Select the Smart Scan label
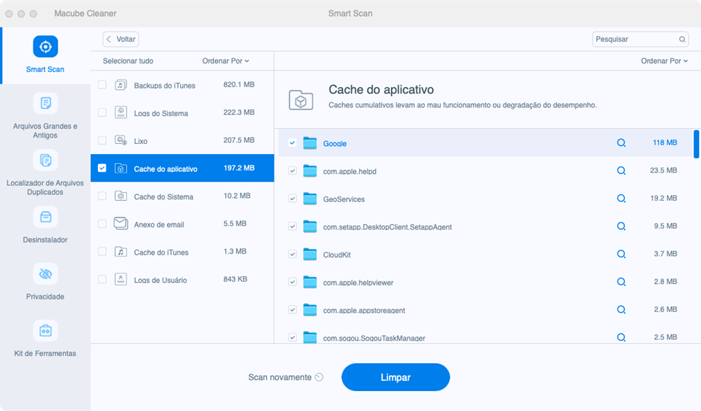This screenshot has width=701, height=411. 45,69
